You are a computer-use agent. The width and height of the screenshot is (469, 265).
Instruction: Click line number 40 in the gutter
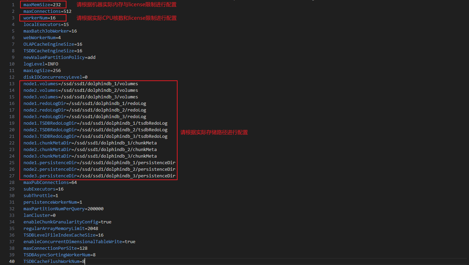pyautogui.click(x=12, y=262)
